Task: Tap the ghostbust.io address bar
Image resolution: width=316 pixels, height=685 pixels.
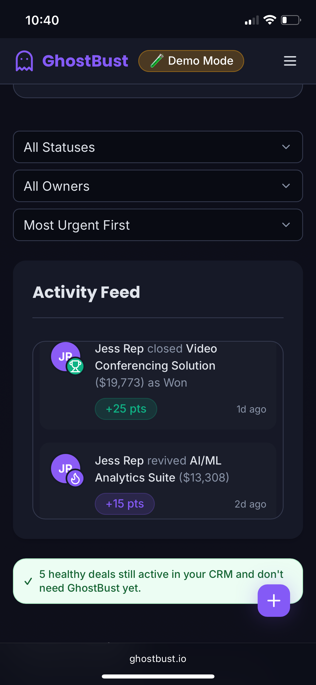Action: 158,659
